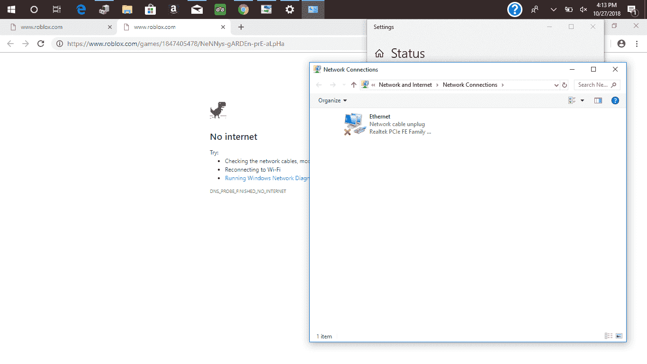This screenshot has height=364, width=647.
Task: Click the "No internet" heading
Action: [x=234, y=136]
